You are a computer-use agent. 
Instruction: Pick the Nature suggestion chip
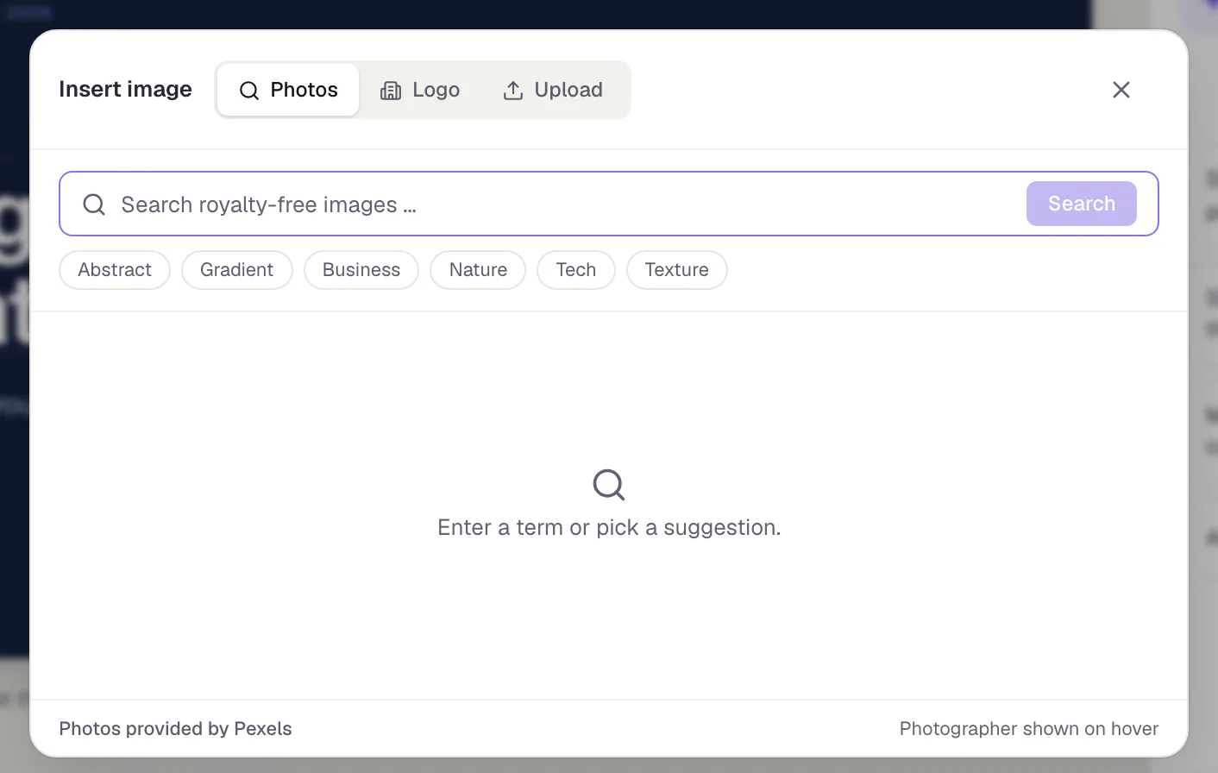pos(478,270)
